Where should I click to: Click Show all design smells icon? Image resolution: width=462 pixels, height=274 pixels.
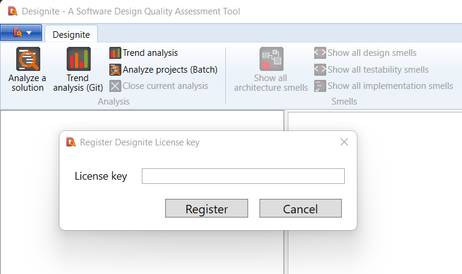click(320, 53)
